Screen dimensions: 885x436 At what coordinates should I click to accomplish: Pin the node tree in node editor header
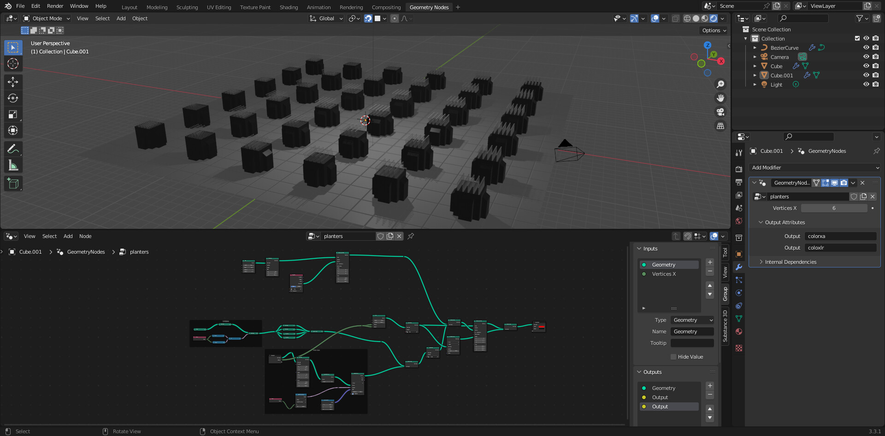411,236
